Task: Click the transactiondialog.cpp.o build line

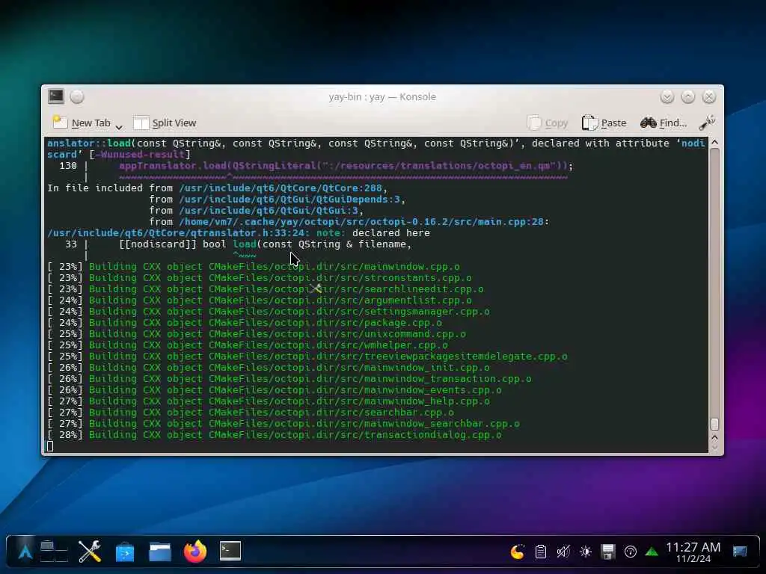Action: pyautogui.click(x=274, y=435)
